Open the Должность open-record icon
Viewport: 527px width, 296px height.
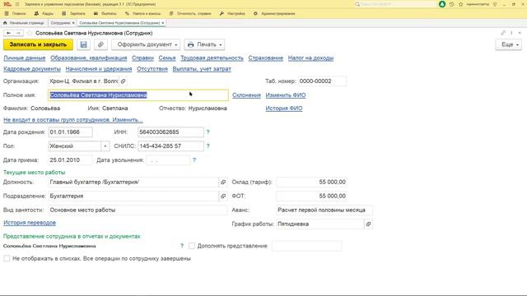pos(223,182)
